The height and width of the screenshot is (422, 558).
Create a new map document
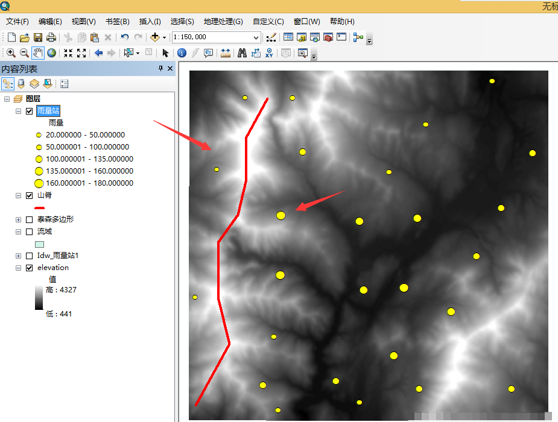tap(11, 37)
